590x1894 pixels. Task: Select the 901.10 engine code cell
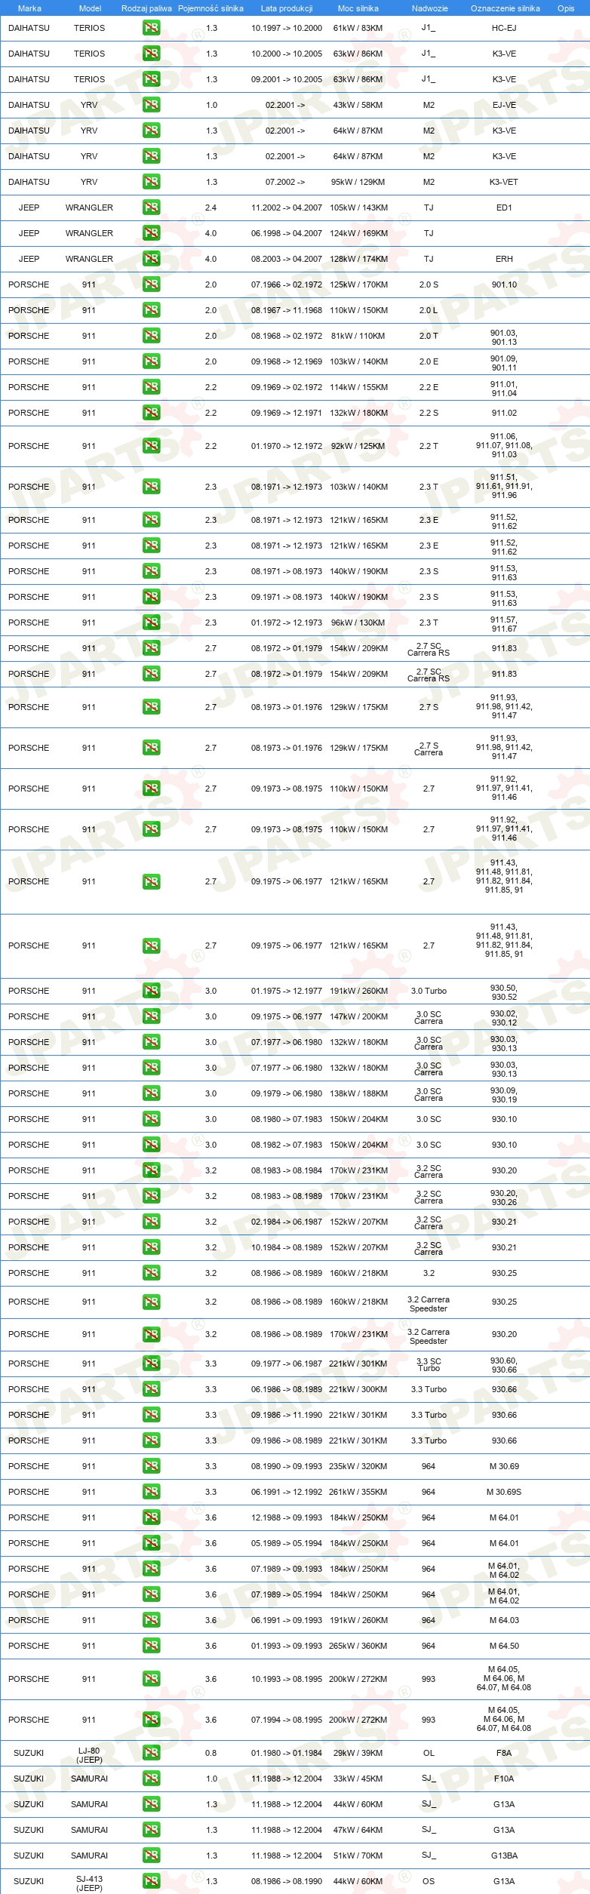504,284
